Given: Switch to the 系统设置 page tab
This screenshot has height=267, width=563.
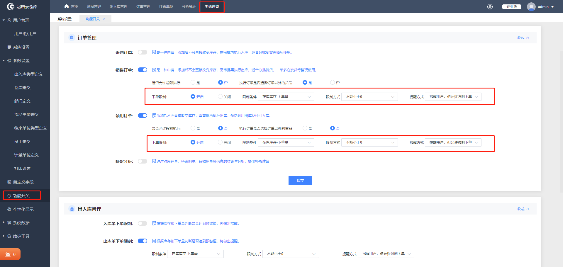Looking at the screenshot, I should (x=65, y=19).
